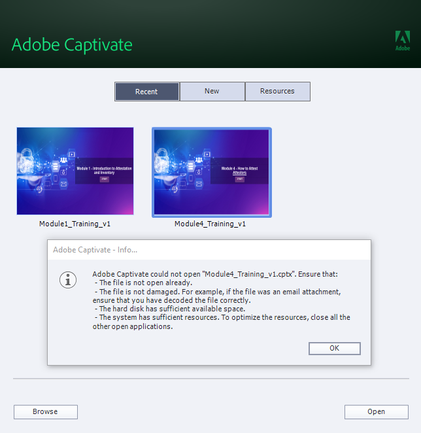Click the info icon in the dialog
Viewport: 421px width, 433px height.
pos(68,279)
